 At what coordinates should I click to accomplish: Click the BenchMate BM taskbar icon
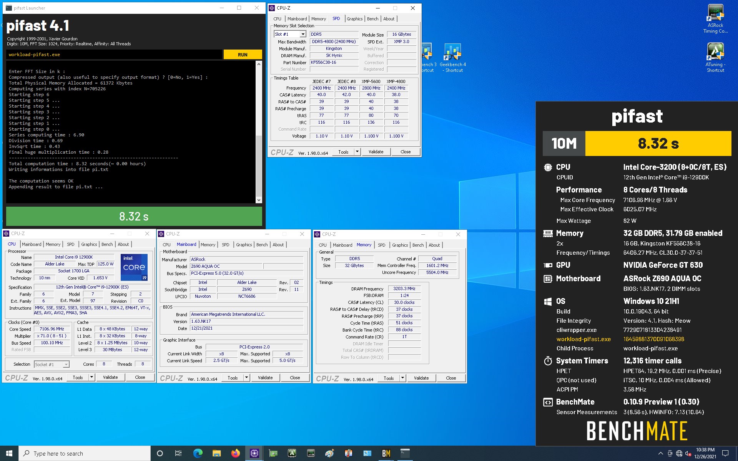pyautogui.click(x=386, y=453)
